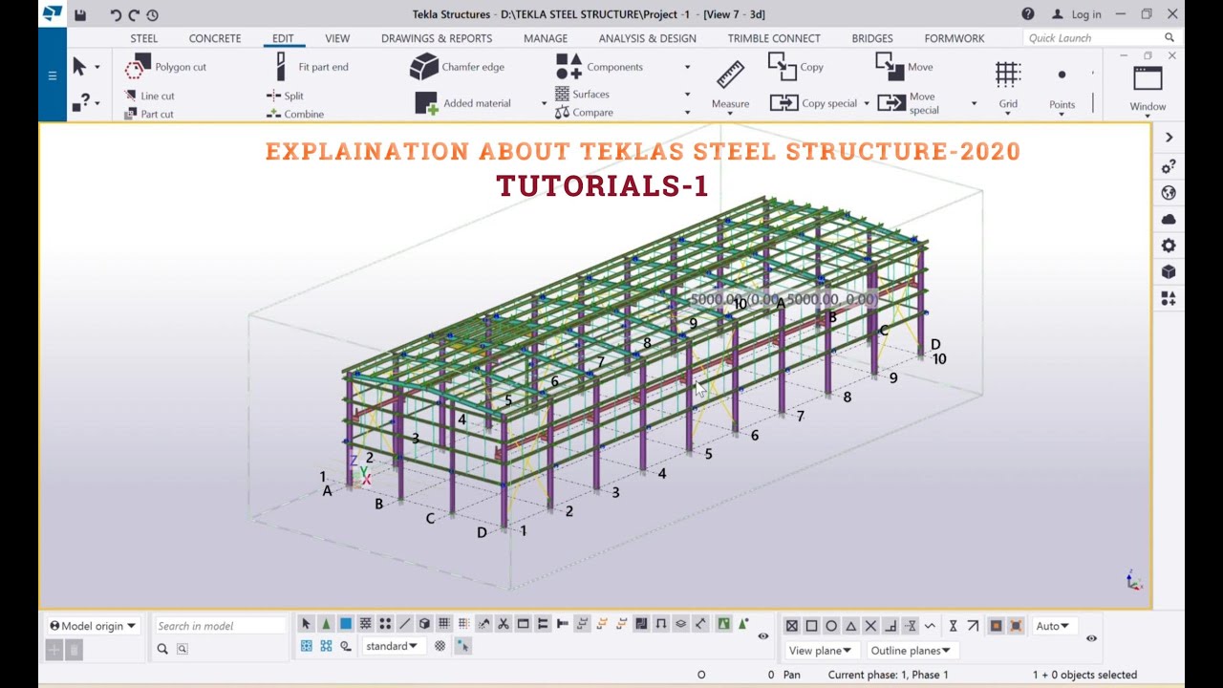Toggle the triangle midpoints snap switch

[851, 626]
